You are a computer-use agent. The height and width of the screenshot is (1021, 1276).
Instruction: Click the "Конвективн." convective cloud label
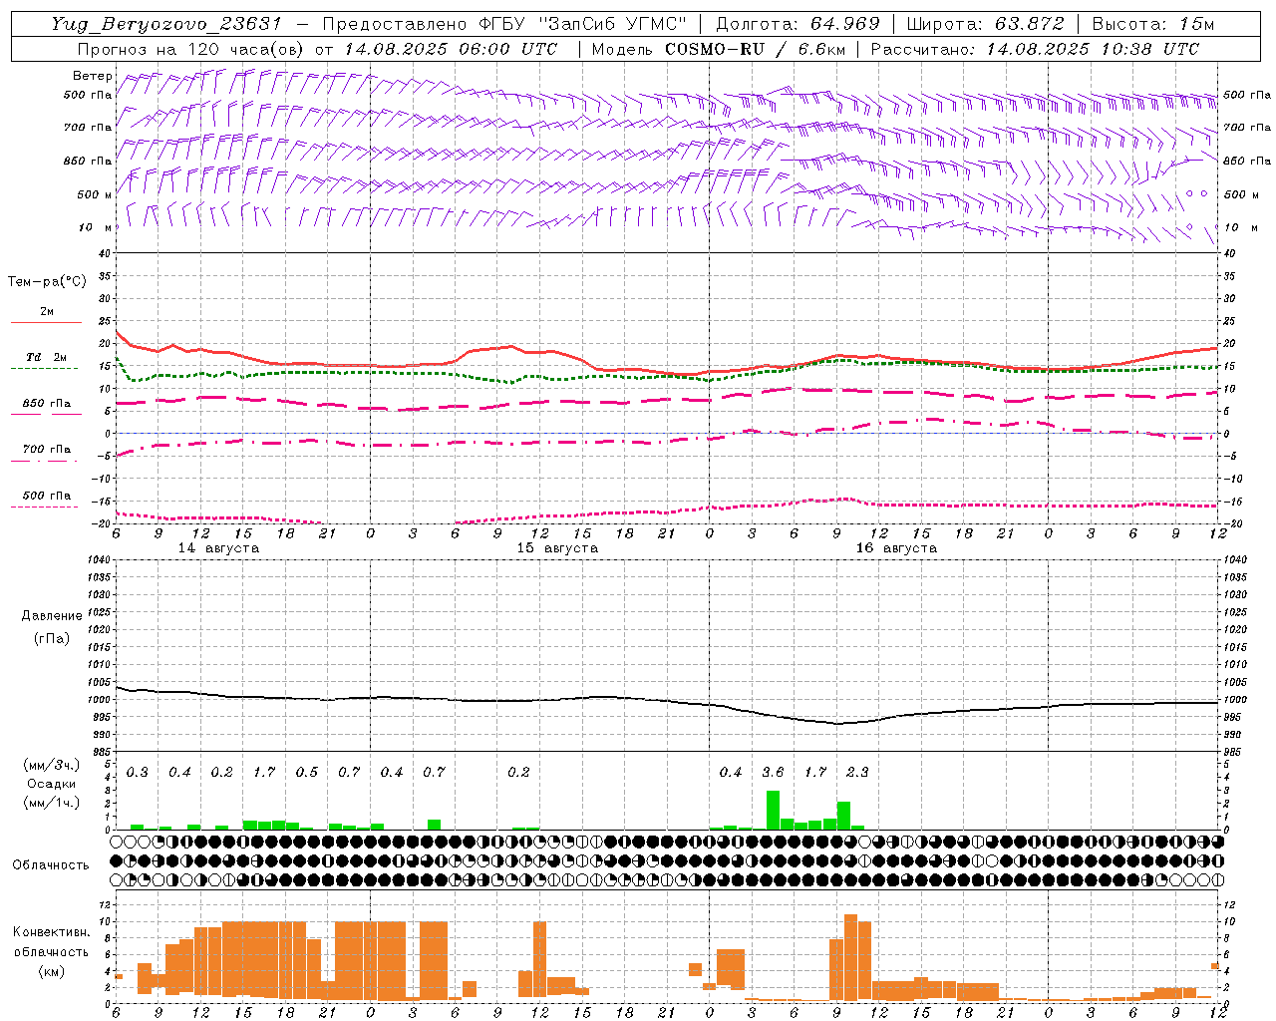pos(52,932)
